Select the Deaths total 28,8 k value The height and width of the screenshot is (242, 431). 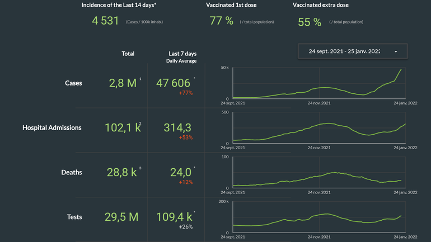pyautogui.click(x=122, y=172)
